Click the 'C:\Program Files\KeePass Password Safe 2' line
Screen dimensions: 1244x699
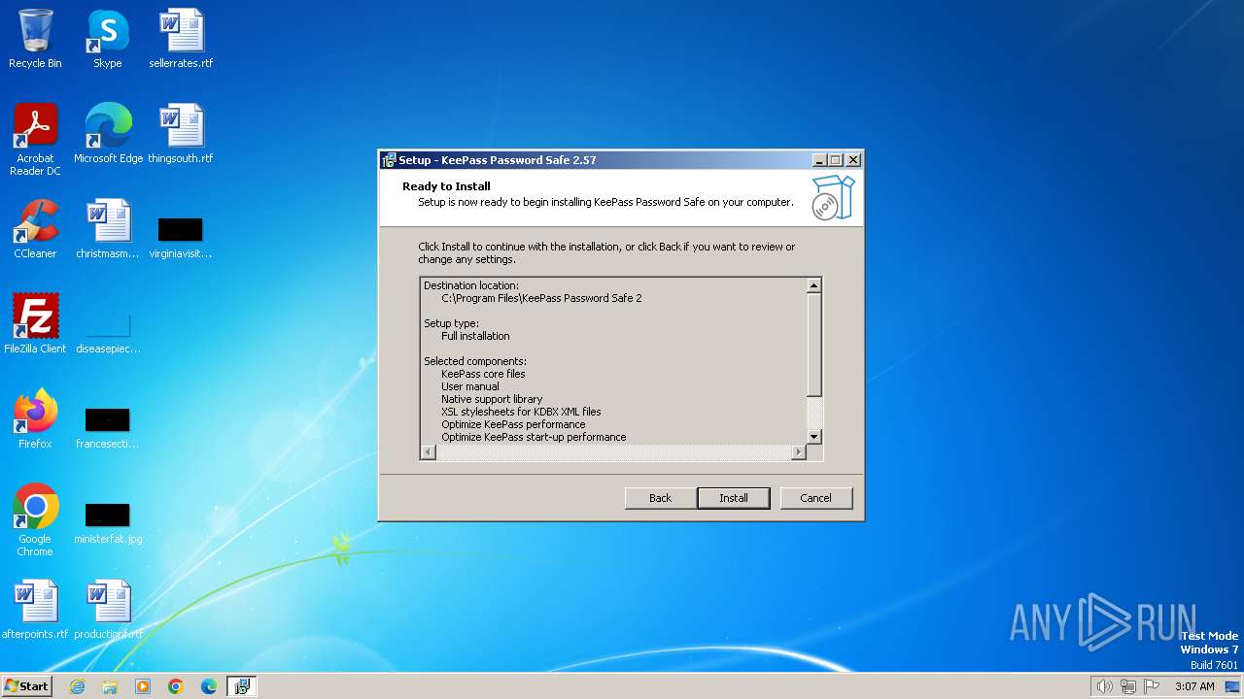coord(541,298)
